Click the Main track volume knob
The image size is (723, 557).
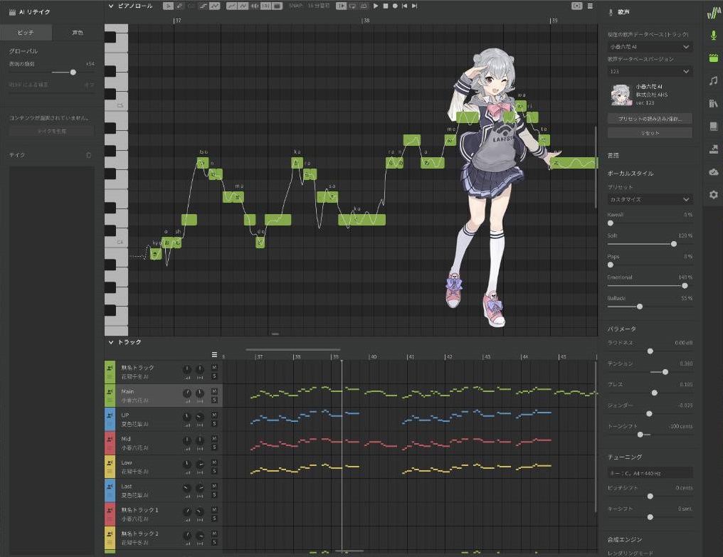click(187, 393)
